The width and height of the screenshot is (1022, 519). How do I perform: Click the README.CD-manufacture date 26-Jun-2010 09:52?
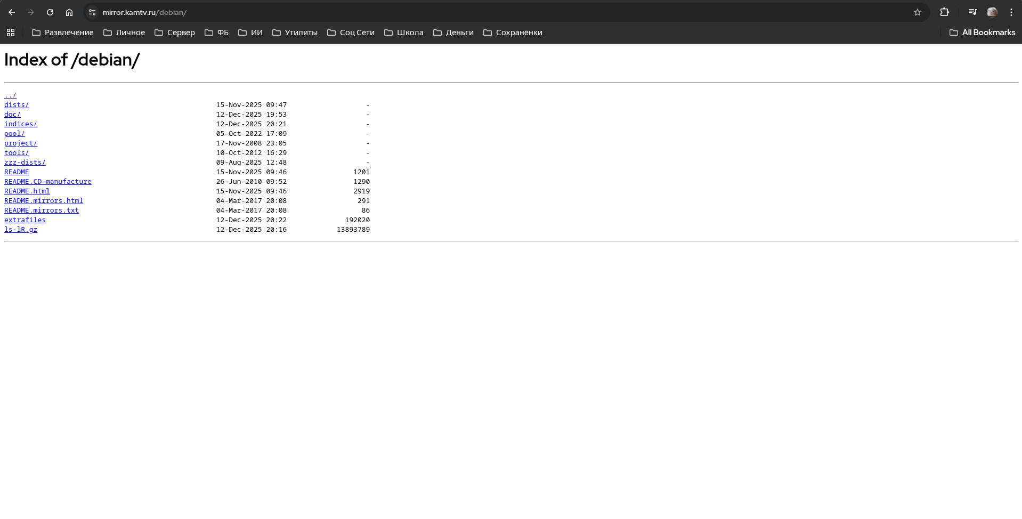point(252,182)
